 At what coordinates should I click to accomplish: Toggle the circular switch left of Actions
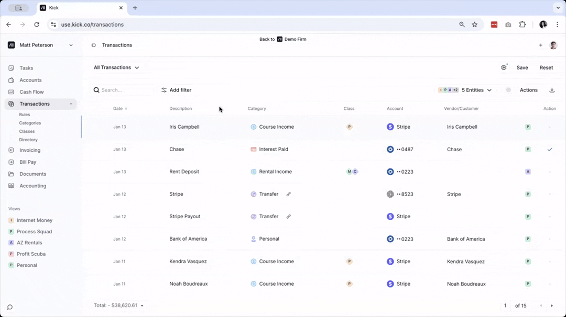[x=508, y=90]
